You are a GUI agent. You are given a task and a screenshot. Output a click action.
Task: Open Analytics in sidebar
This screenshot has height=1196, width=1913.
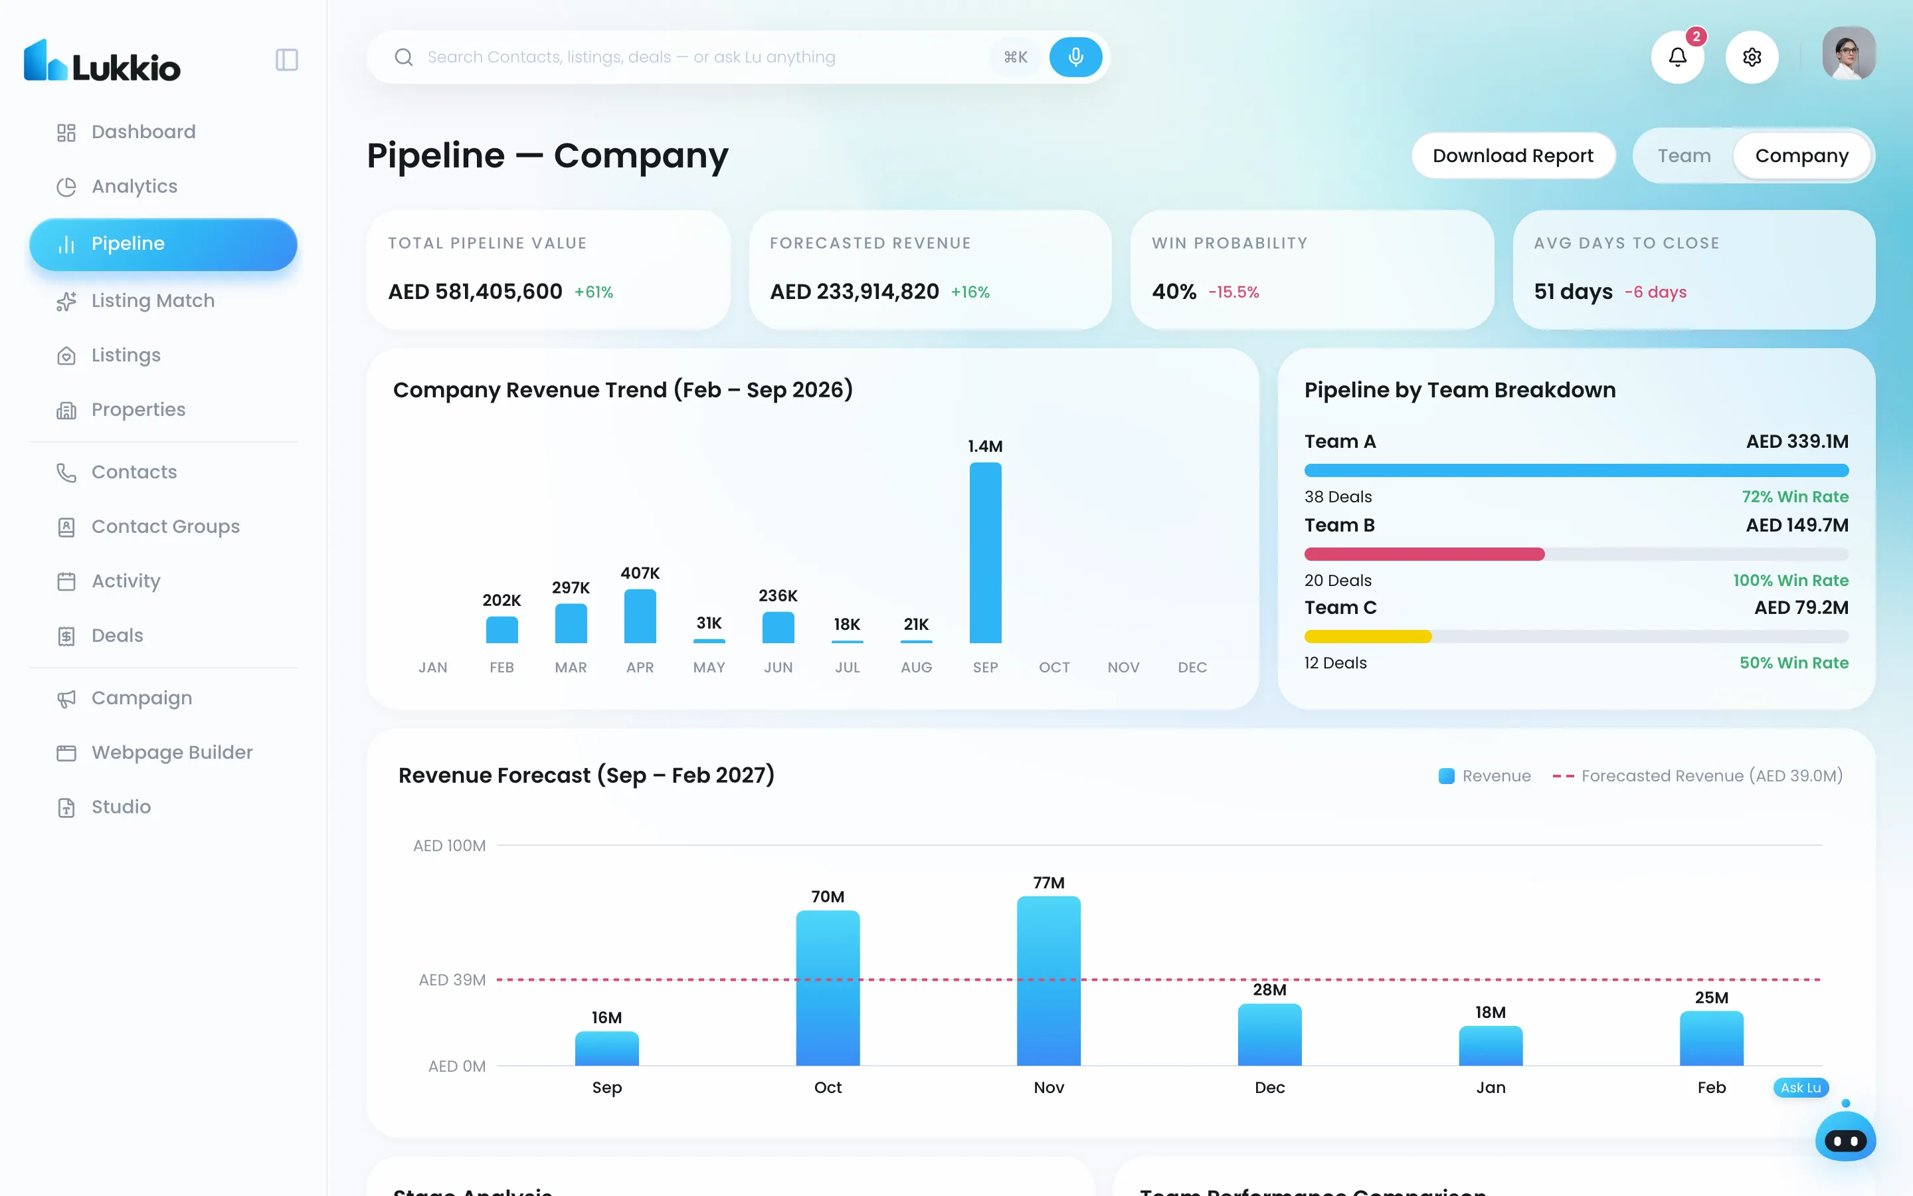163,187
